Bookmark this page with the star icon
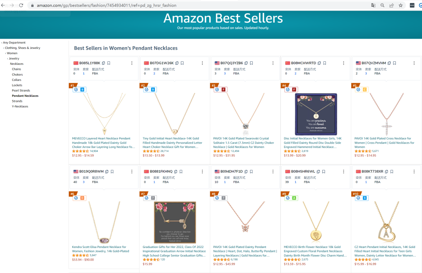The width and height of the screenshot is (422, 273). pyautogui.click(x=401, y=5)
